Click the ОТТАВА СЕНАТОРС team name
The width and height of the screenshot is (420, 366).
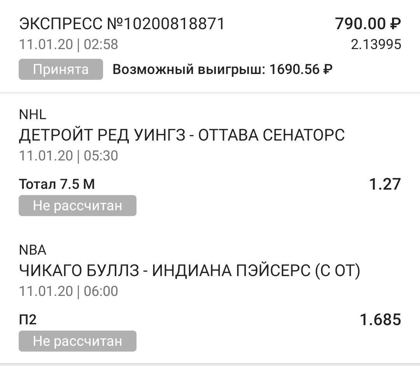point(271,135)
